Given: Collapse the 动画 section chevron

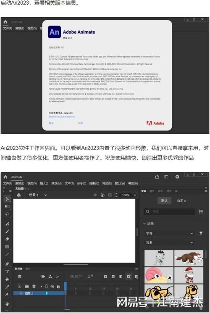Looking at the screenshot, I should pos(144,224).
